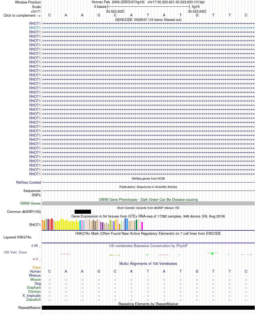
Task: Open the 'H3K27Ac Mark' ENCODE track title
Action: (x=148, y=234)
